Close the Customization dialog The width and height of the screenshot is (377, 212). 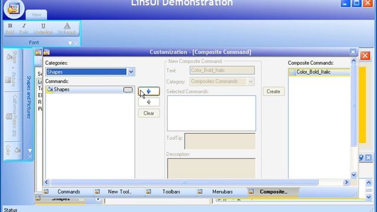point(353,52)
